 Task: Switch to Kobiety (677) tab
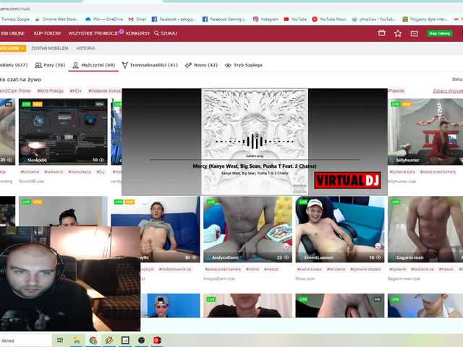(14, 65)
